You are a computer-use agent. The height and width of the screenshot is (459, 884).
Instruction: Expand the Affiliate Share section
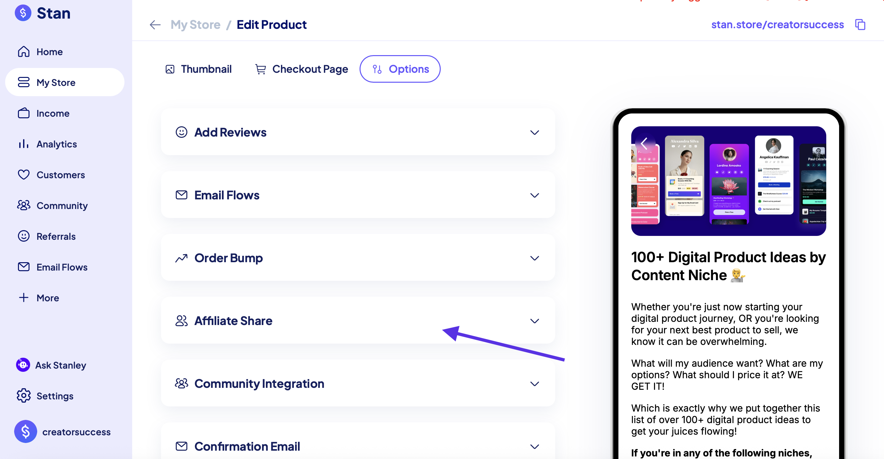pyautogui.click(x=358, y=321)
